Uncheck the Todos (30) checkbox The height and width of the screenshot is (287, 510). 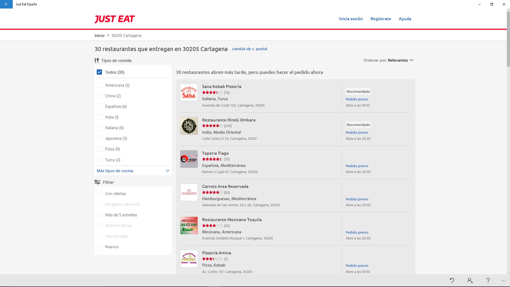[99, 72]
